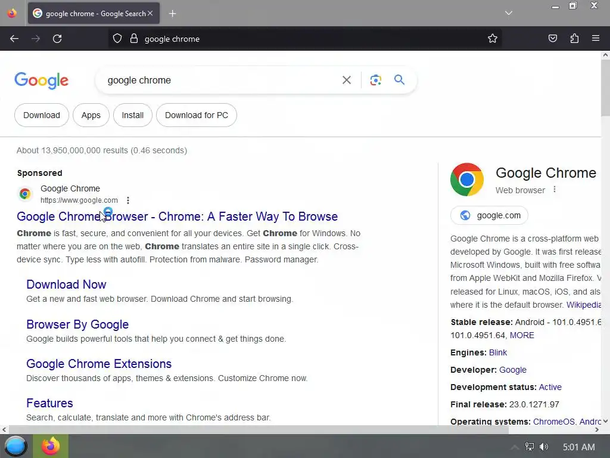The image size is (610, 458).
Task: Close the Google Search tab
Action: pyautogui.click(x=150, y=13)
